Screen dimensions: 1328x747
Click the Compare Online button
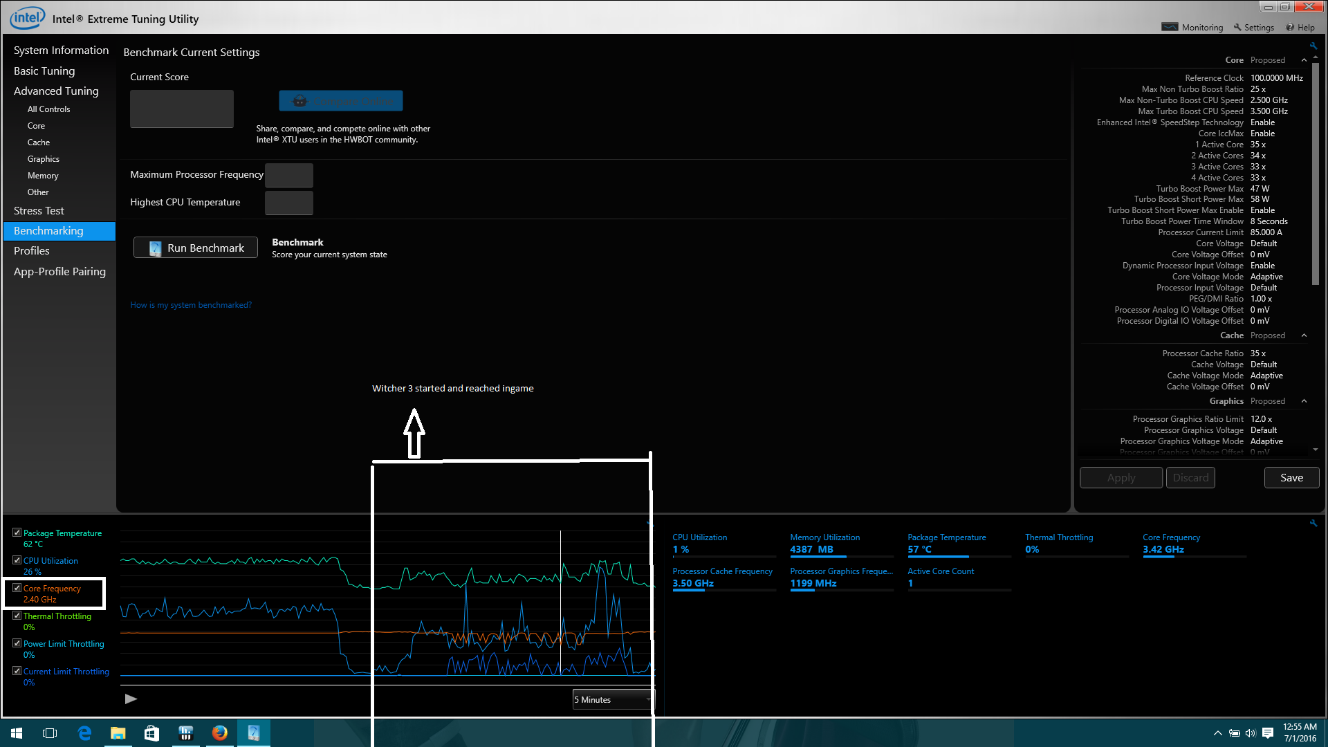[341, 101]
